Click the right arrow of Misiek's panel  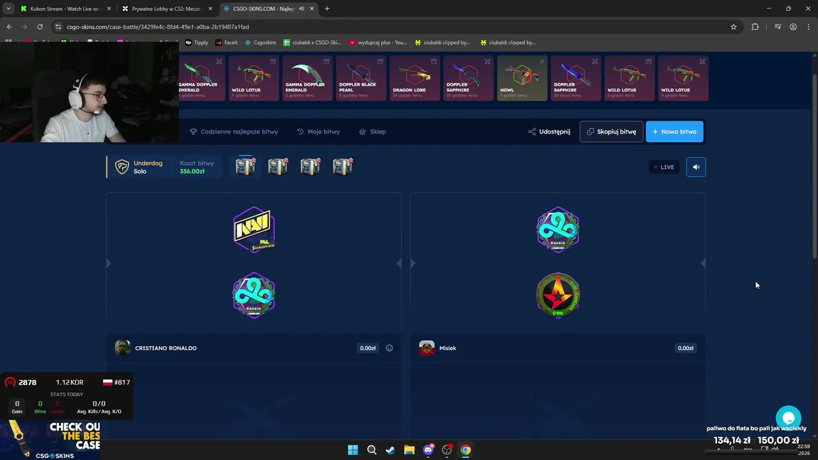pyautogui.click(x=703, y=263)
